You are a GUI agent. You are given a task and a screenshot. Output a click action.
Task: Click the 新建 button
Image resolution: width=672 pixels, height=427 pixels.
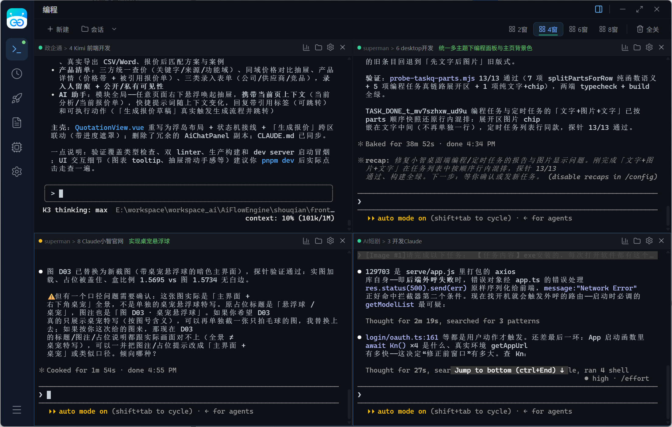coord(58,30)
